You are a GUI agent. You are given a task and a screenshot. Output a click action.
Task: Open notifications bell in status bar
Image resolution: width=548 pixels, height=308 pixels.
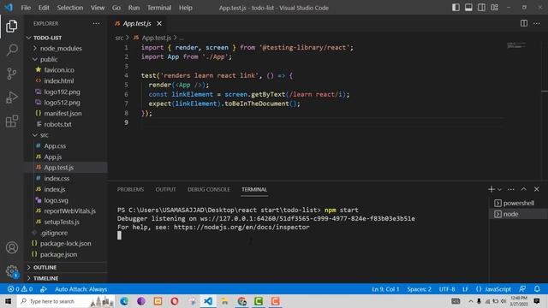coord(537,289)
